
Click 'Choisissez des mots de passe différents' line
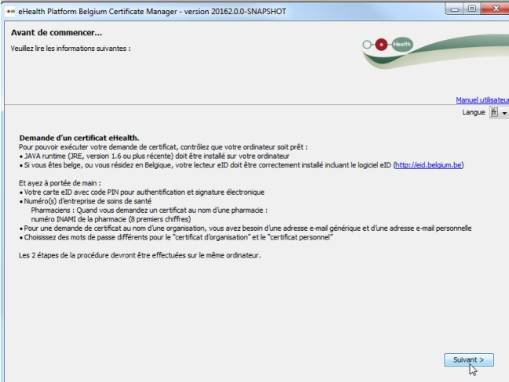point(176,237)
